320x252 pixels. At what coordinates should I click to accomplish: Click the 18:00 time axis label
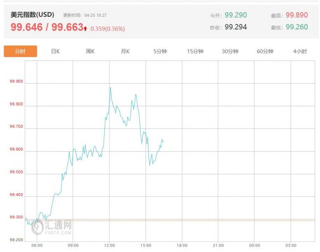182,245
